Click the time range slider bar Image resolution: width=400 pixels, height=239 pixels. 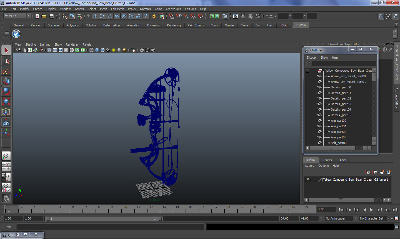click(104, 219)
